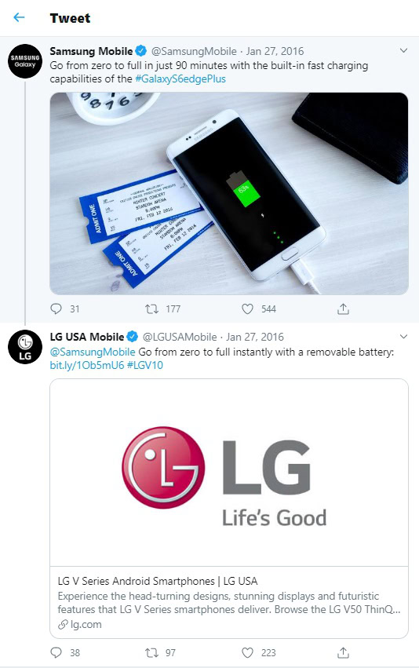This screenshot has width=419, height=668.
Task: Open LG profile avatar
Action: 25,347
